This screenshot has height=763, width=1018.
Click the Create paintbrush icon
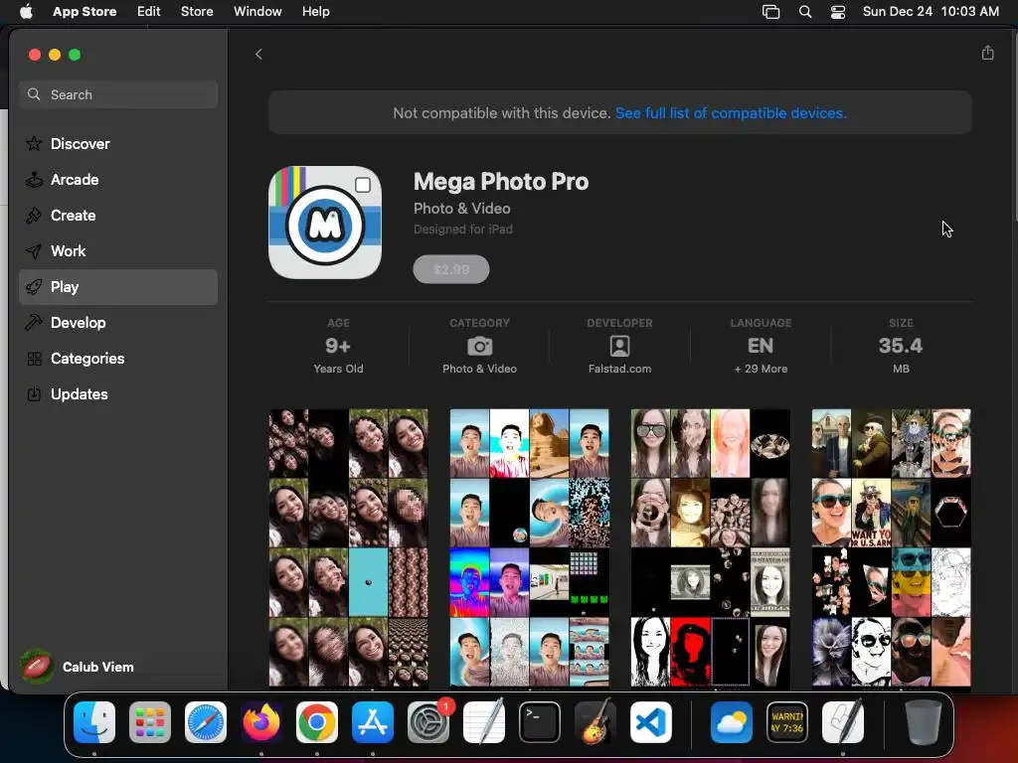[34, 215]
